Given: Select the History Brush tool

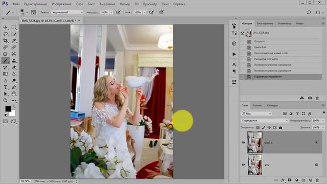Looking at the screenshot, I should click(x=6, y=67).
